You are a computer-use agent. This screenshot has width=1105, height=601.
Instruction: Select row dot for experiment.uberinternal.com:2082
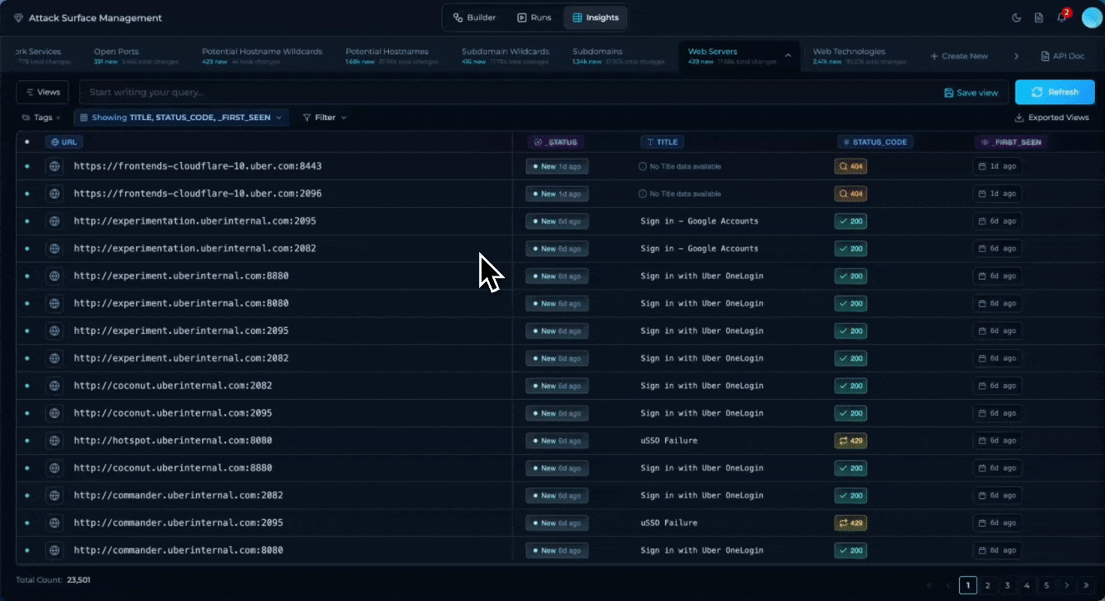[x=27, y=358]
